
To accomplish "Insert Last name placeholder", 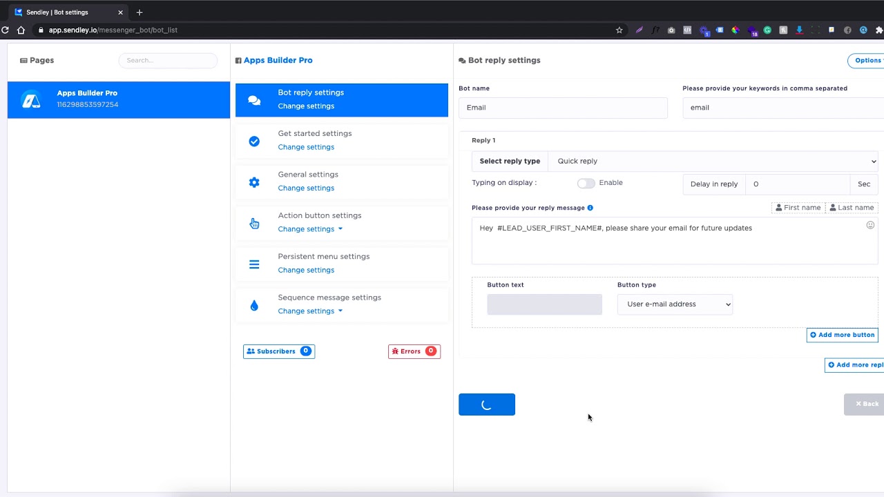I will tap(852, 208).
